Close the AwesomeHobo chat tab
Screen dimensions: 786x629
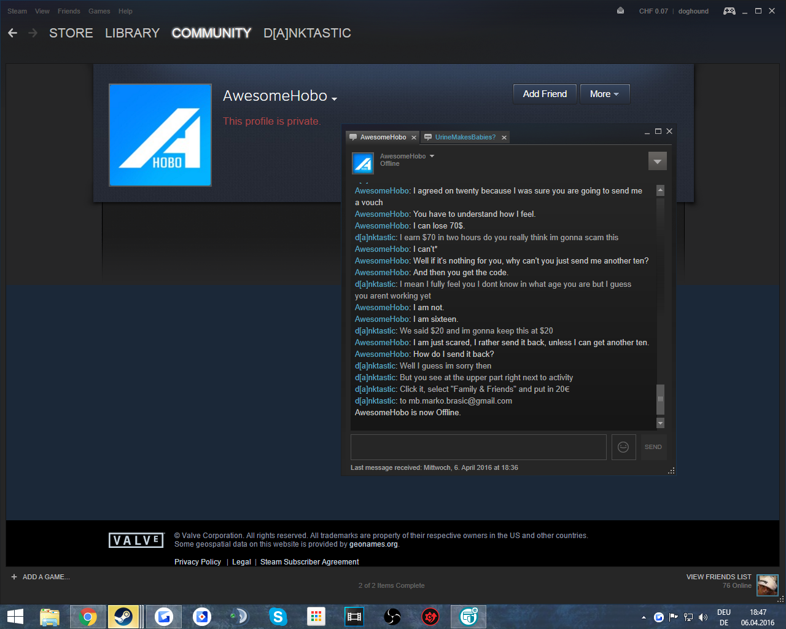tap(414, 138)
